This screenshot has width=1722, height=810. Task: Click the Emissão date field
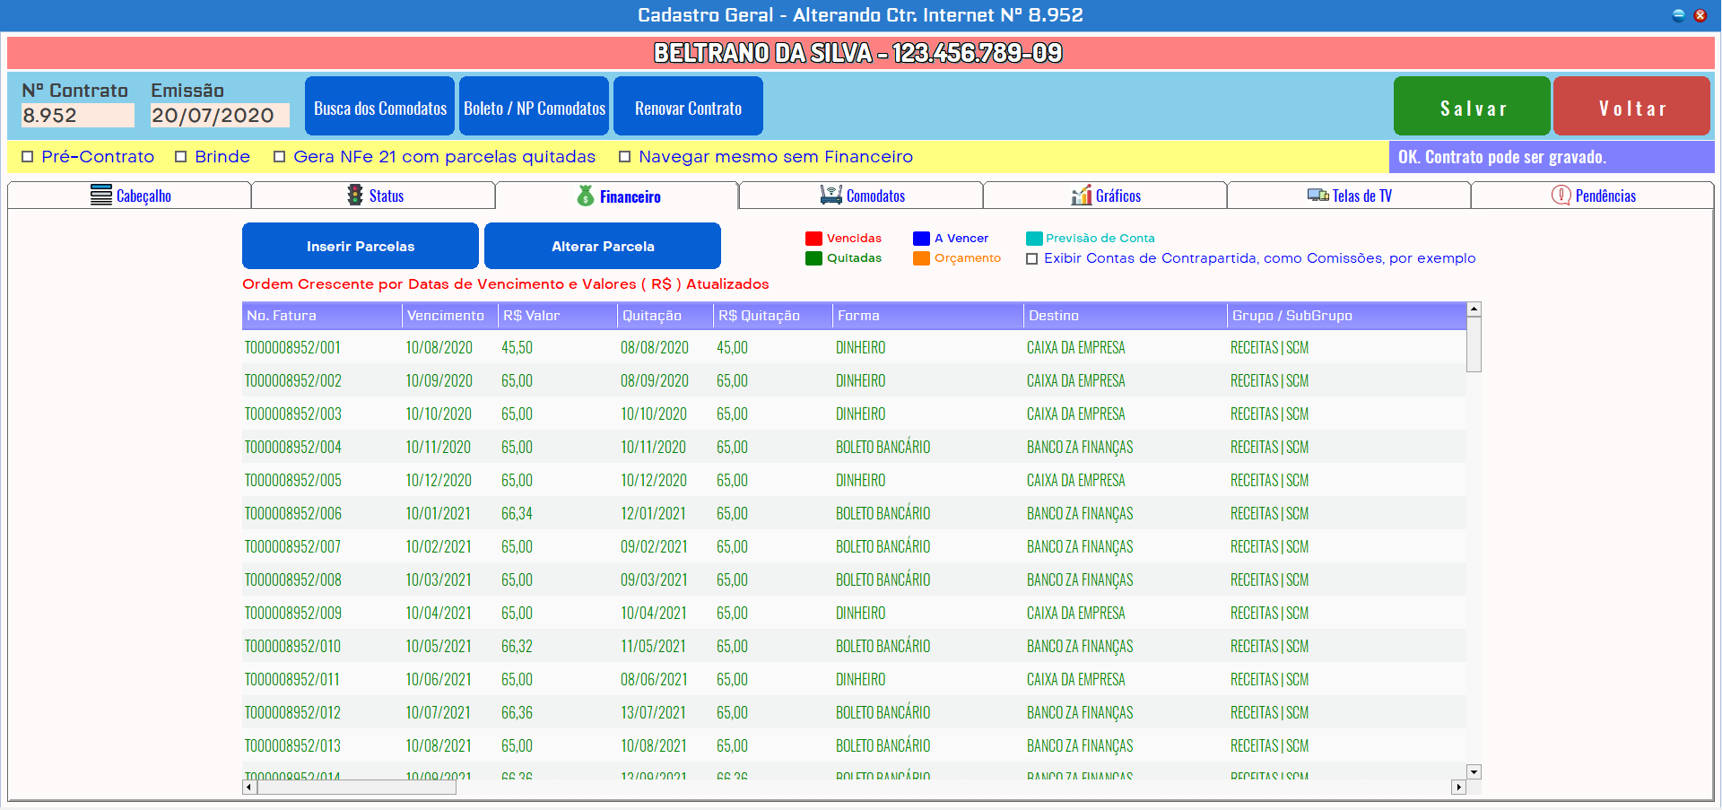(220, 116)
